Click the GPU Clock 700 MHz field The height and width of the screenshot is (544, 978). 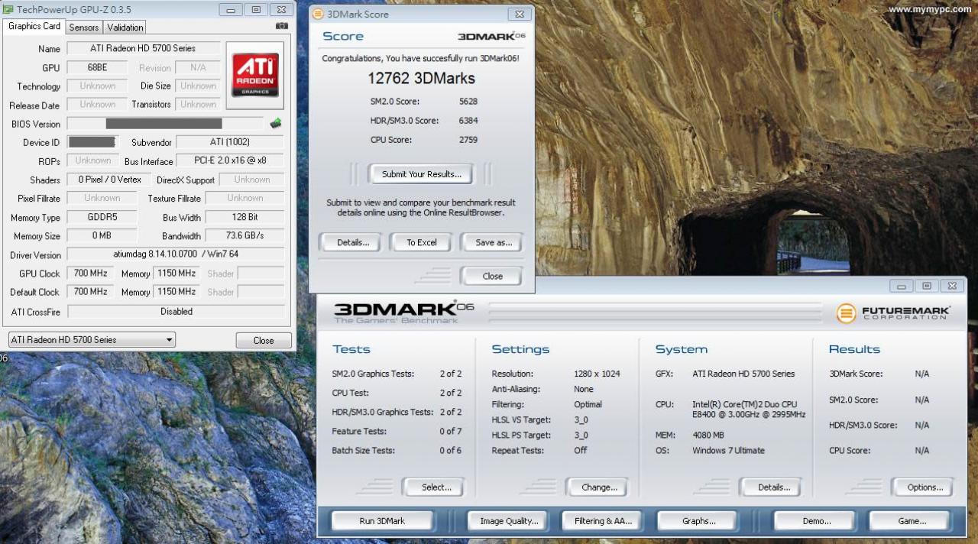90,273
